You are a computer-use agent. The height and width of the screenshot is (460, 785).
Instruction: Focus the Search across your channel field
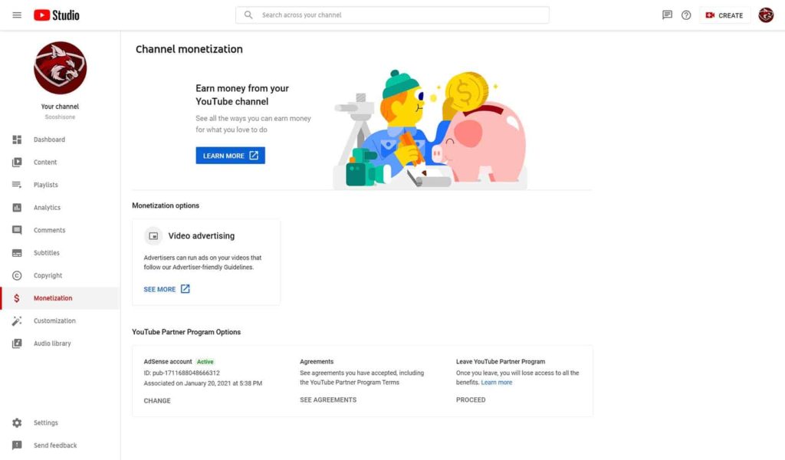click(392, 15)
